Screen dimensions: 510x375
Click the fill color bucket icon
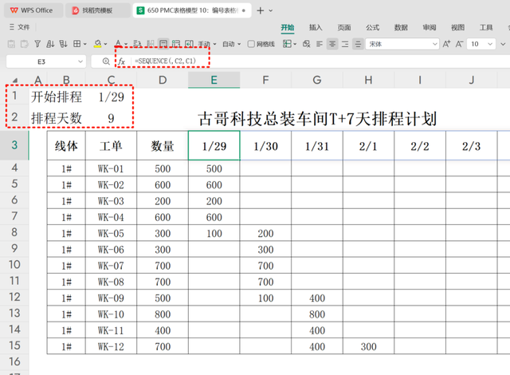(x=97, y=44)
